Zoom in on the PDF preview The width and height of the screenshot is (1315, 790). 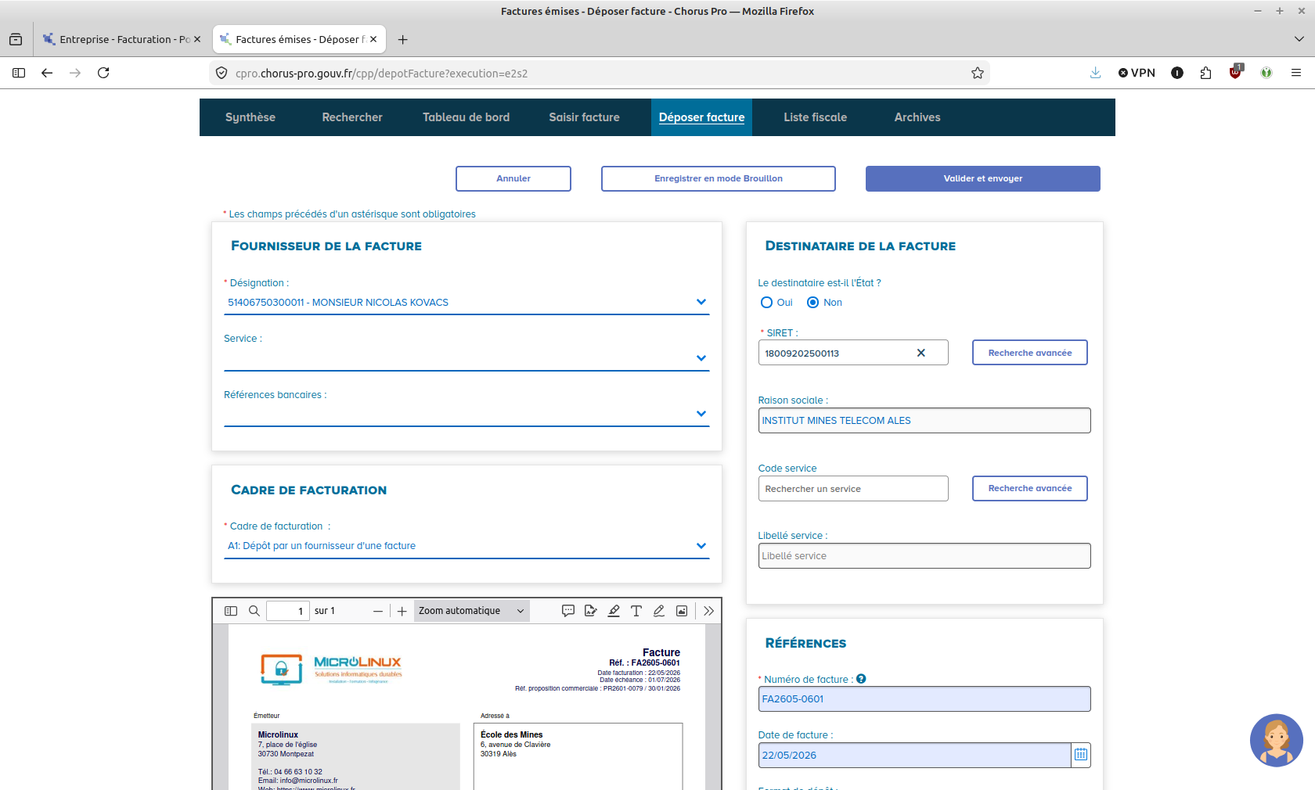(x=402, y=611)
